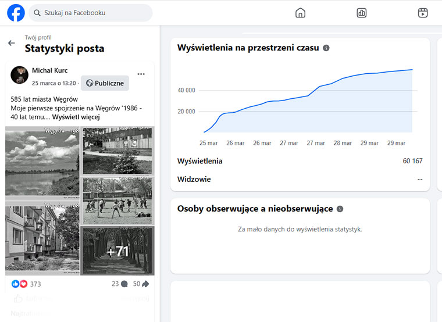Image resolution: width=442 pixels, height=322 pixels.
Task: Open the +71 more photos thumbnail
Action: click(x=118, y=251)
